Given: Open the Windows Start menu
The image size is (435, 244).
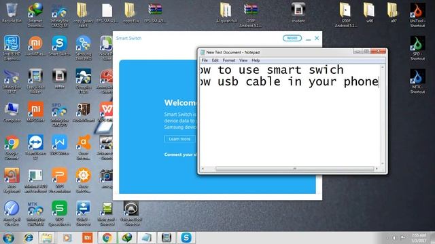Looking at the screenshot, I should 8,238.
